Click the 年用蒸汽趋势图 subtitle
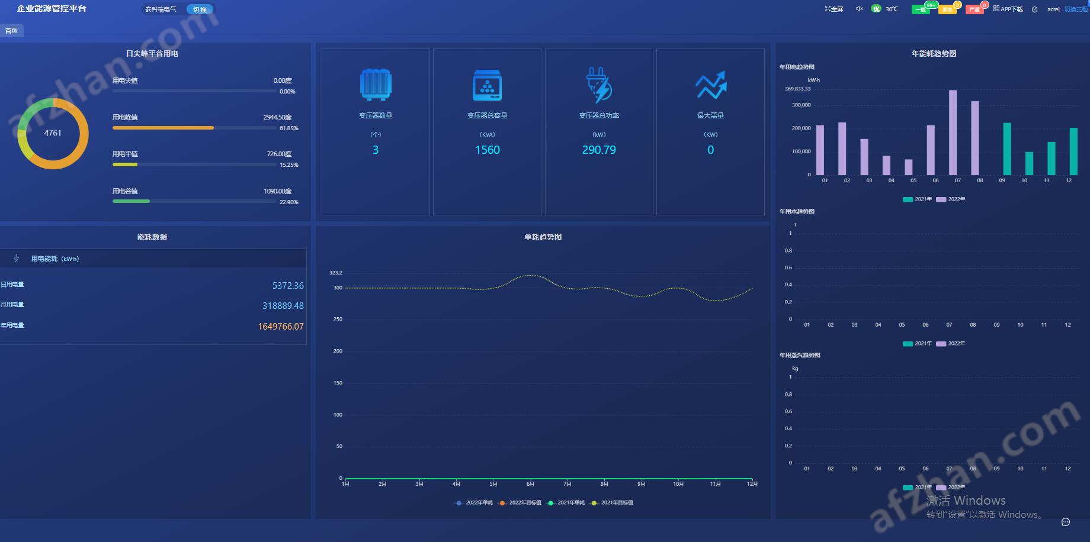The width and height of the screenshot is (1090, 542). (800, 356)
